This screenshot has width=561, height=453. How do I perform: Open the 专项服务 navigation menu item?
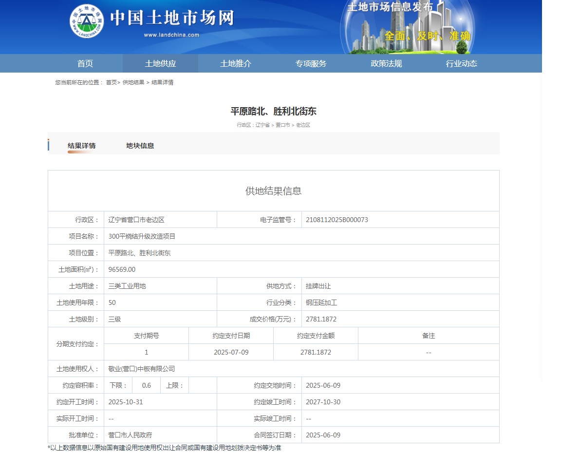coord(311,64)
